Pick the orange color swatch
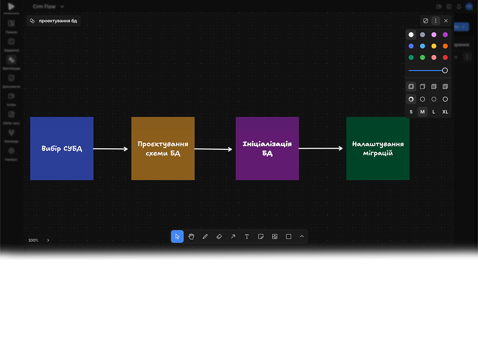The height and width of the screenshot is (359, 478). pyautogui.click(x=445, y=46)
